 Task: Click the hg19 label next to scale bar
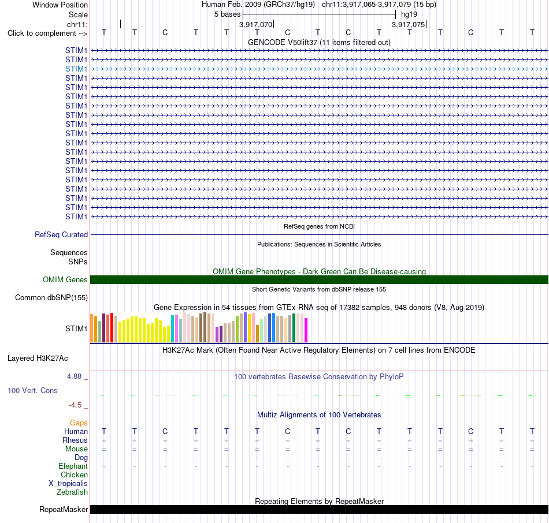(x=409, y=14)
